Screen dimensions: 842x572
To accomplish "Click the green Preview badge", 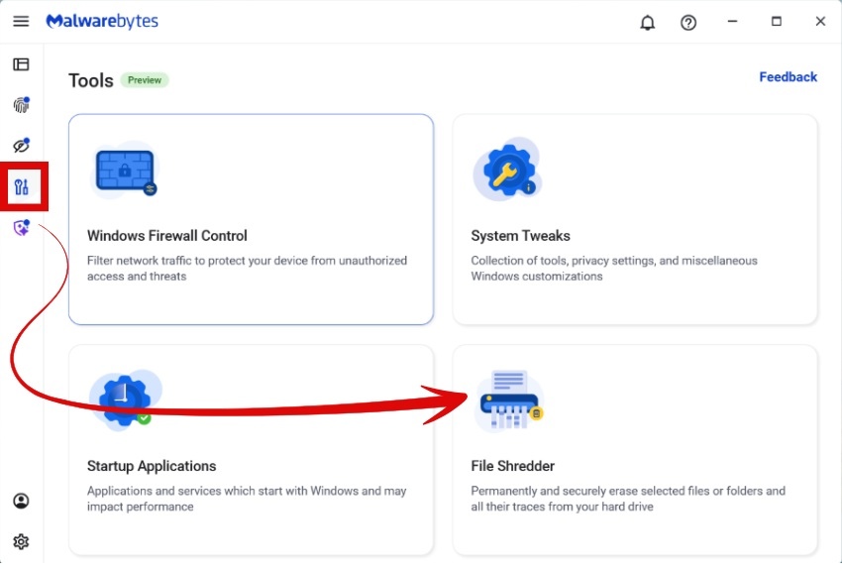I will pyautogui.click(x=145, y=80).
